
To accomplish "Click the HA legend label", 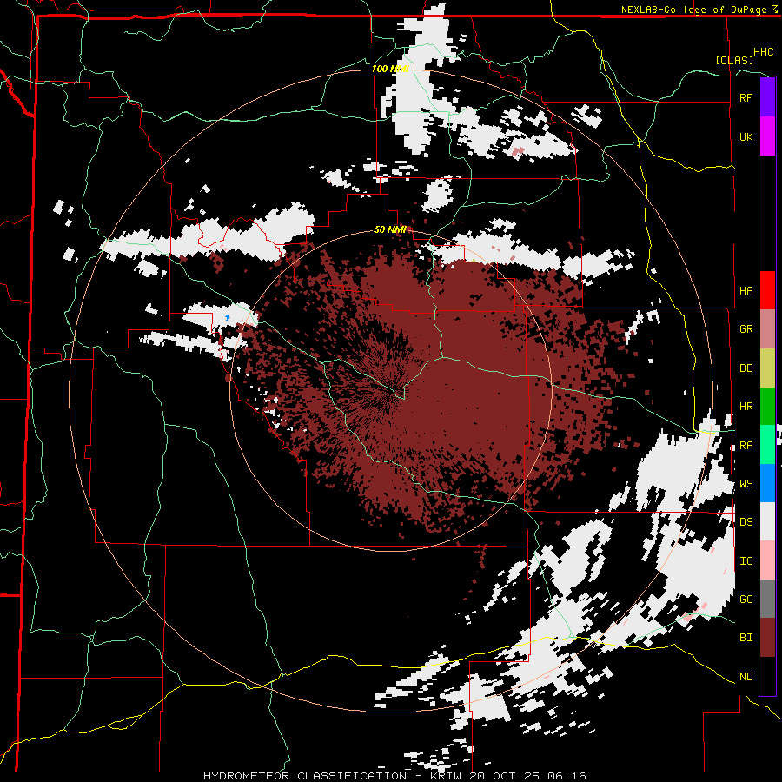I will 746,291.
